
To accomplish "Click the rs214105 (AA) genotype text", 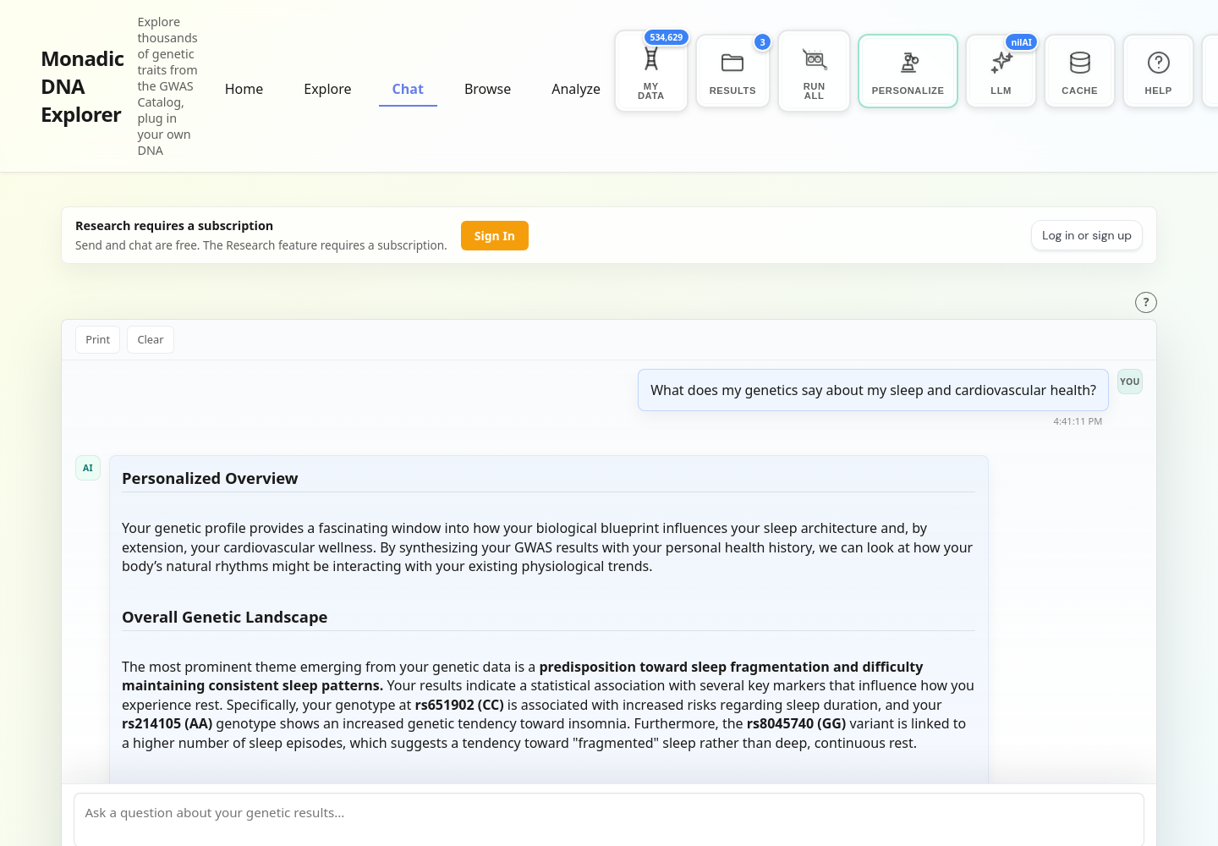I will click(x=167, y=723).
